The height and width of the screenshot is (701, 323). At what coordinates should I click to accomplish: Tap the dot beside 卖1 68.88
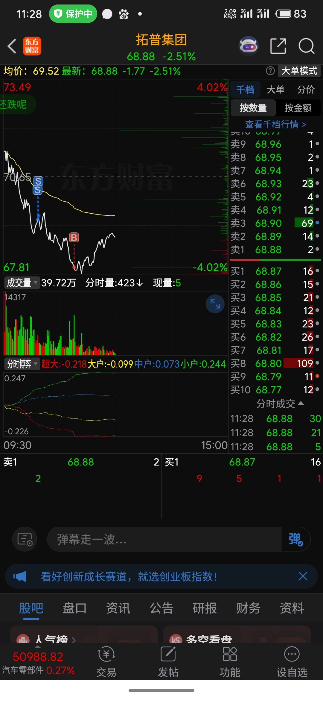(317, 249)
